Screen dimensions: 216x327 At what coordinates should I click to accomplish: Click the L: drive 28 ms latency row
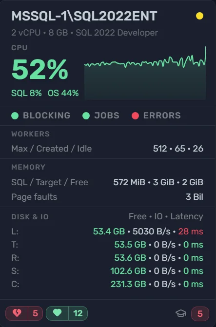(107, 231)
